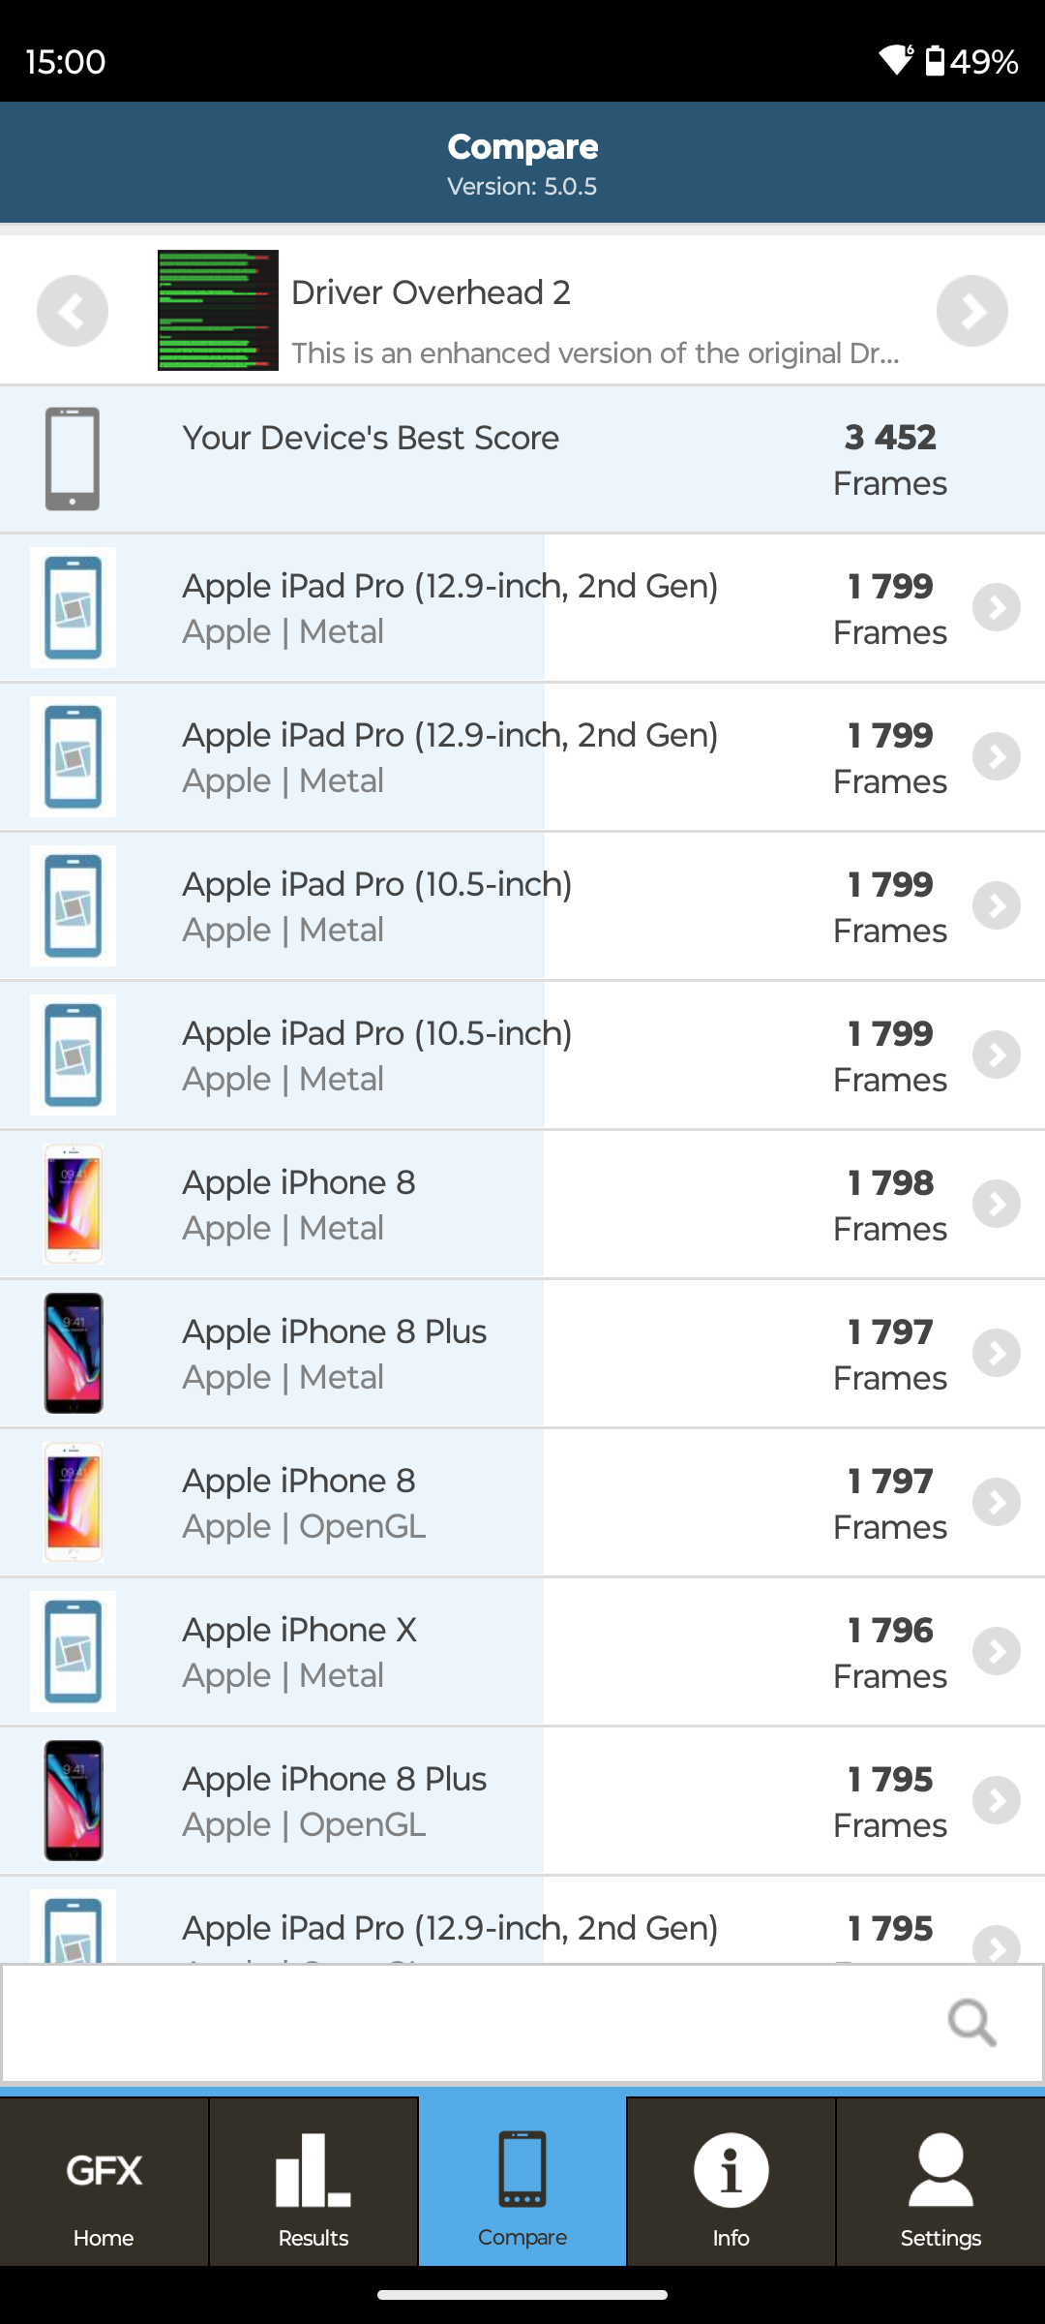Click the device search input field
The image size is (1045, 2324).
464,2022
